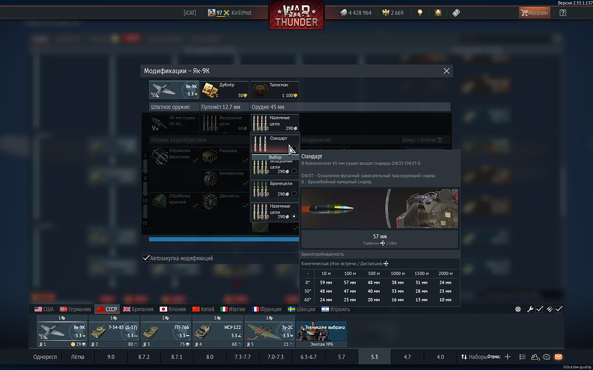Open the chat bubble icon
593x370 pixels.
click(546, 357)
